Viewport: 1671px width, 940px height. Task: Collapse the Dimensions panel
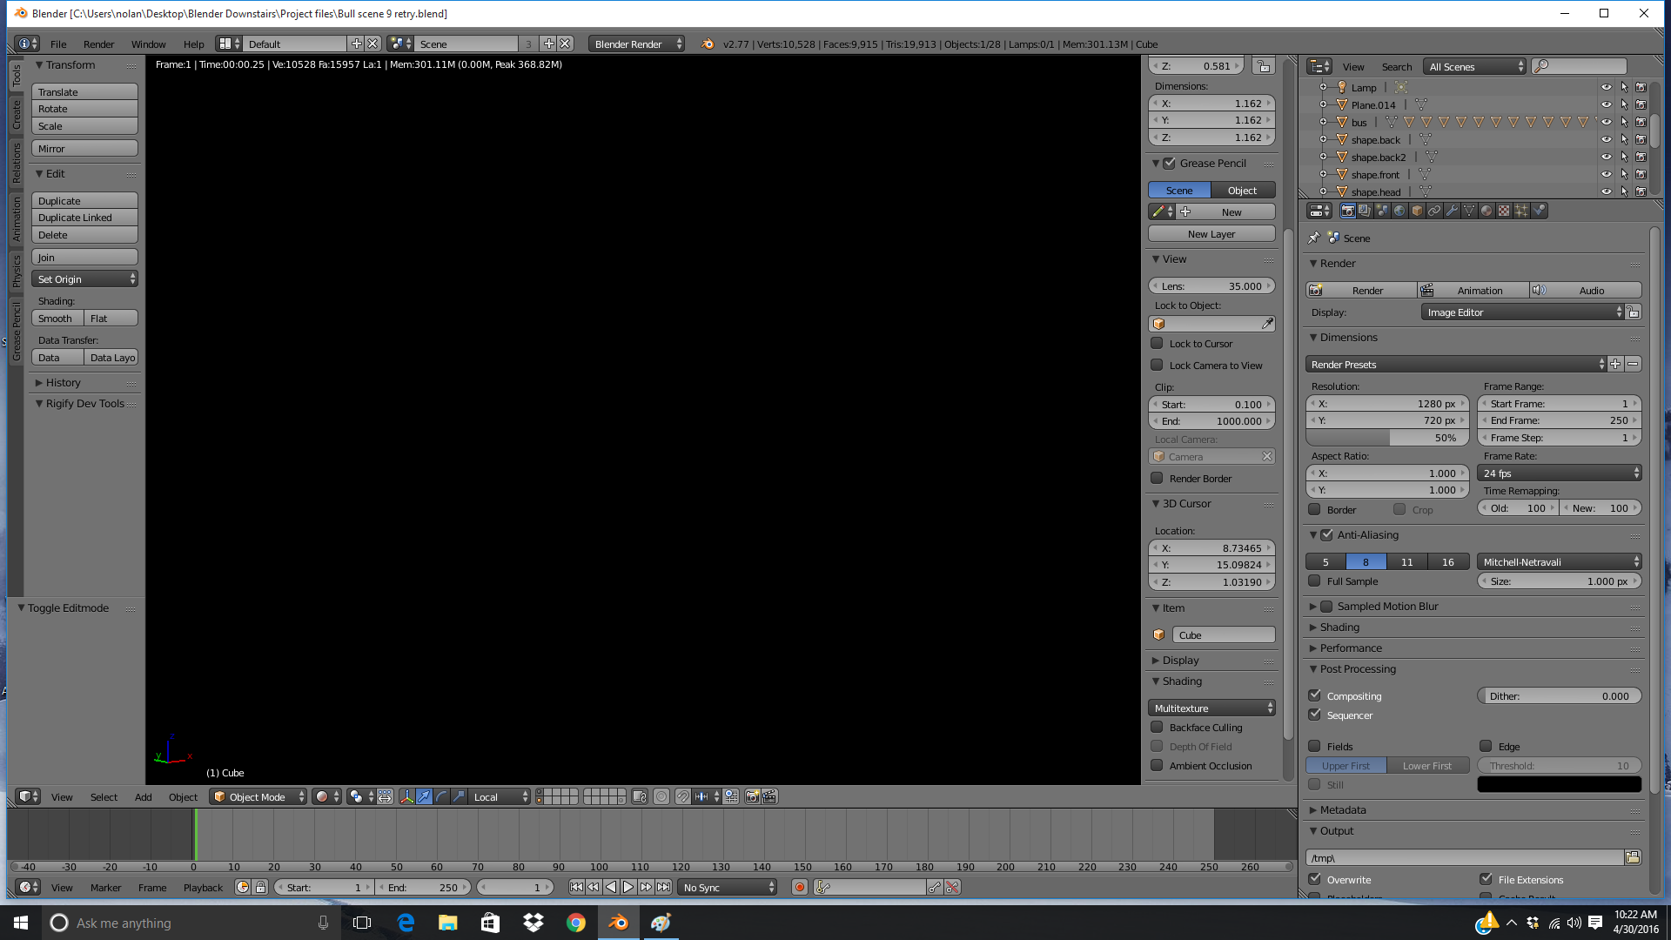(1312, 337)
